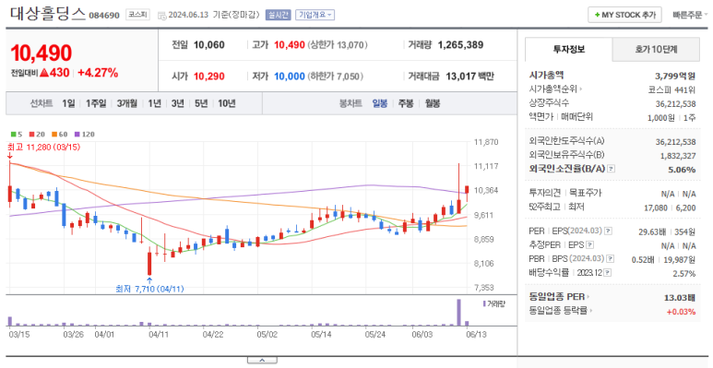Open help icon next to PBR BPS(2024.03)
713x368 pixels.
(x=611, y=259)
